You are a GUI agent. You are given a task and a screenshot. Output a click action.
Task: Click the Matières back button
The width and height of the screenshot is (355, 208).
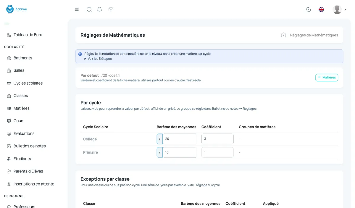point(327,78)
